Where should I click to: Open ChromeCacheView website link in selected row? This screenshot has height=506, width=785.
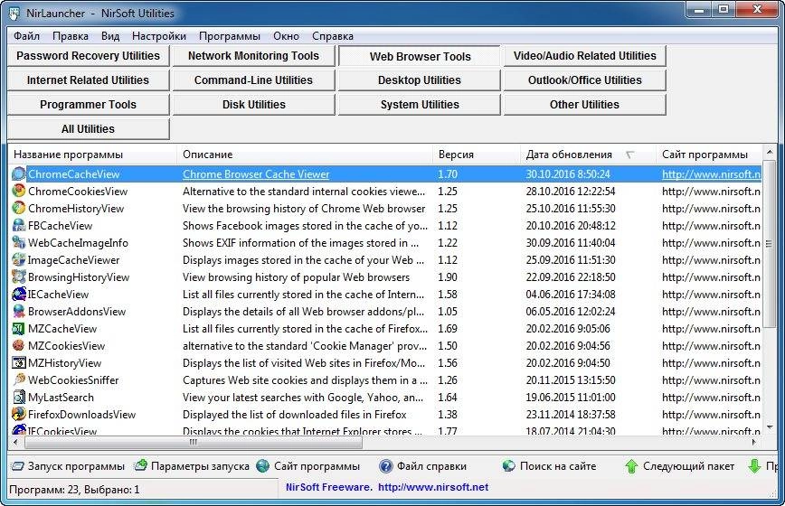(711, 174)
